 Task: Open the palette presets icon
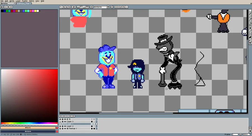click(x=8, y=7)
